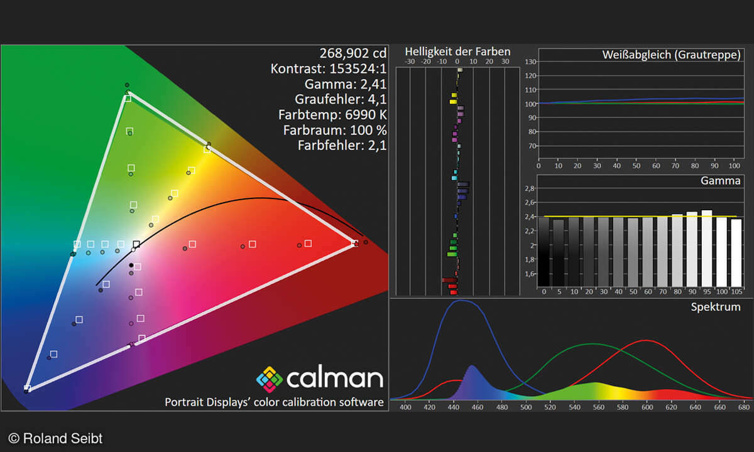Viewport: 754px width, 452px height.
Task: Click the calman wordmark text
Action: coord(334,379)
